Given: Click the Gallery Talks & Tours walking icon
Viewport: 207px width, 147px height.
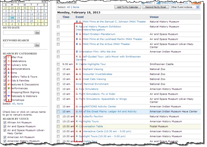Looking at the screenshot, I should click(x=9, y=77).
